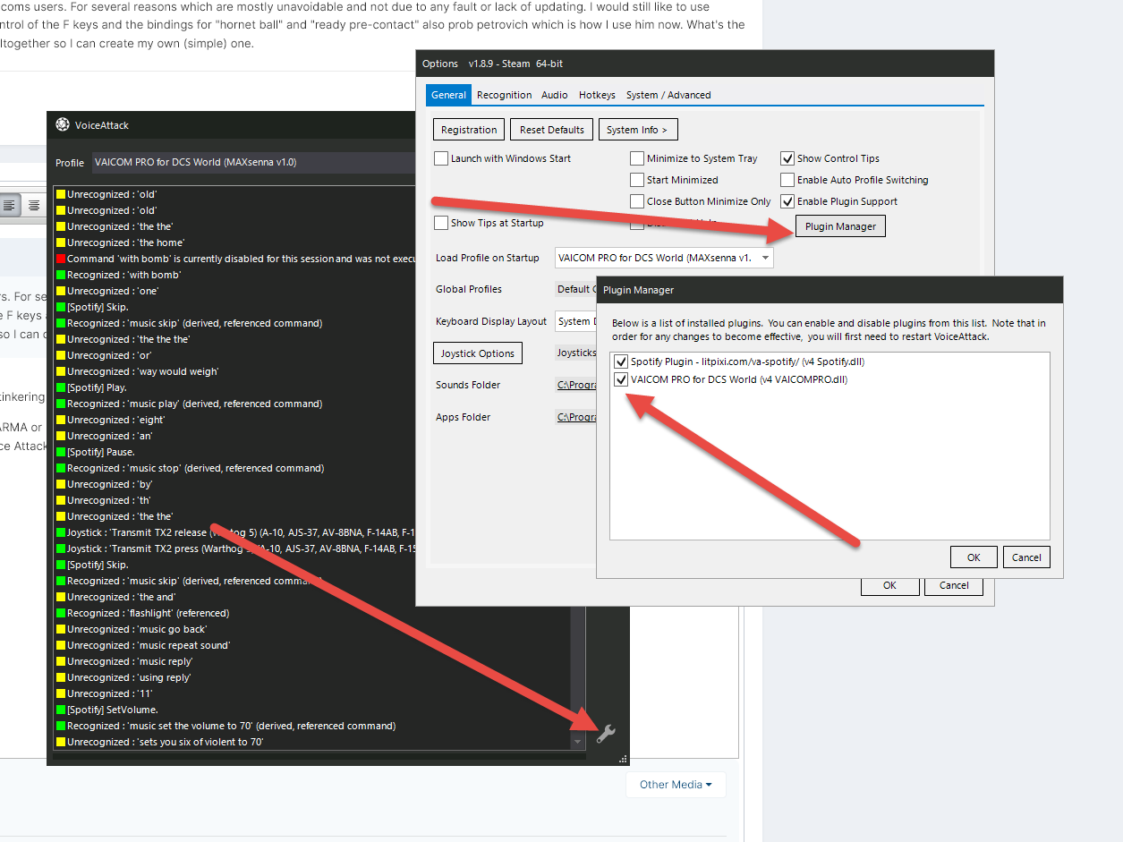Screen dimensions: 1123x842
Task: Select the Joystick Transmit TX2 release entry
Action: click(235, 532)
